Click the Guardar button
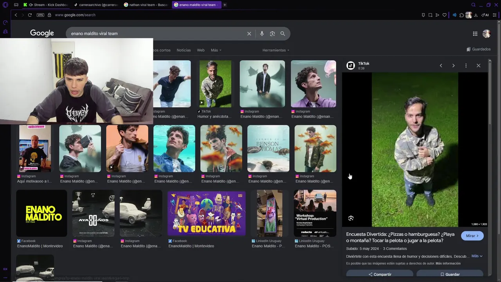This screenshot has height=282, width=501. click(x=450, y=274)
